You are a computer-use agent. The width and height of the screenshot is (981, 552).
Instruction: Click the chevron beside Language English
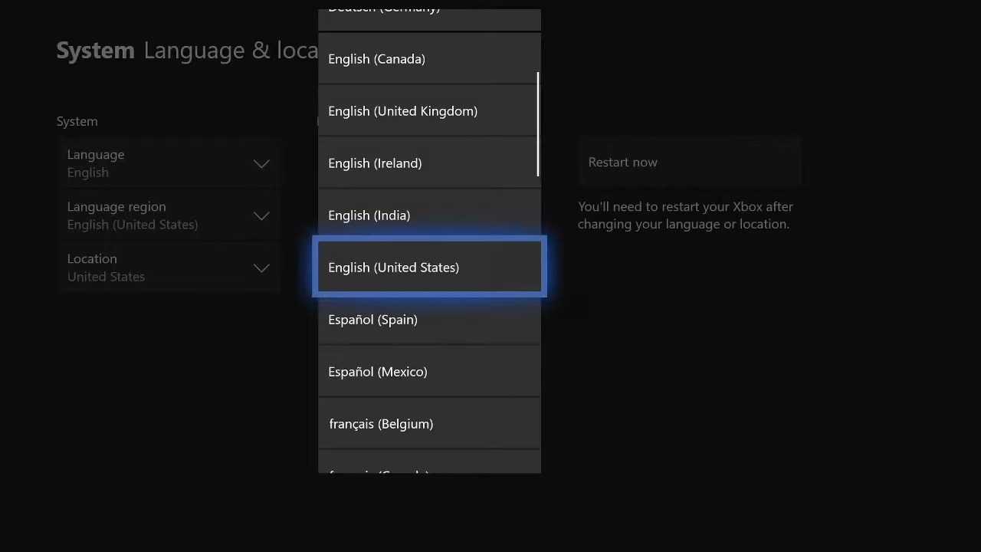[261, 164]
